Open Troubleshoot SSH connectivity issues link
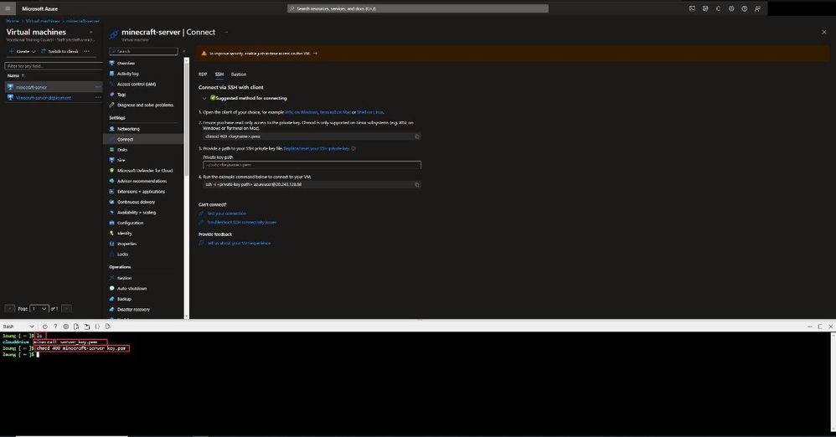This screenshot has width=836, height=437. (x=241, y=222)
